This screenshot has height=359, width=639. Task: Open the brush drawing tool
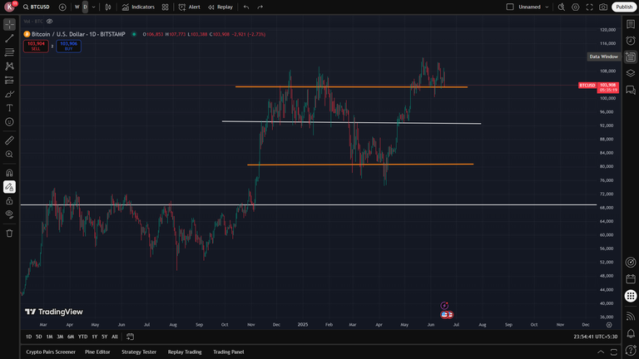[x=9, y=94]
